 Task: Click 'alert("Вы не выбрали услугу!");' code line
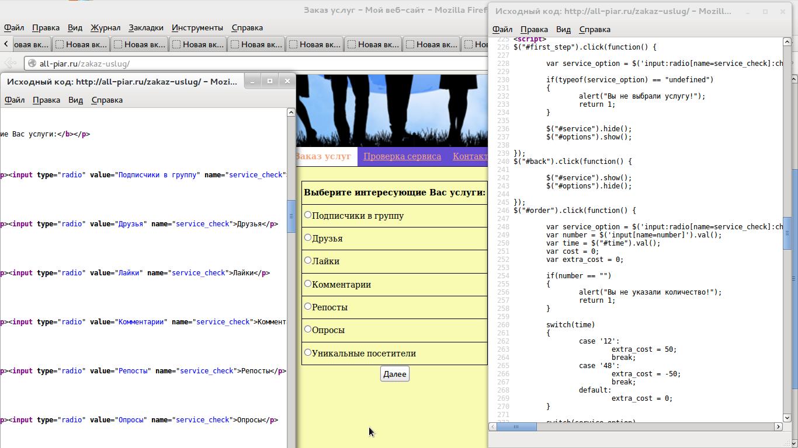(x=642, y=96)
